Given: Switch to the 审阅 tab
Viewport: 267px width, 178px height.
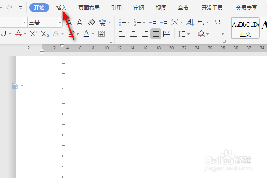Looking at the screenshot, I should tap(139, 8).
